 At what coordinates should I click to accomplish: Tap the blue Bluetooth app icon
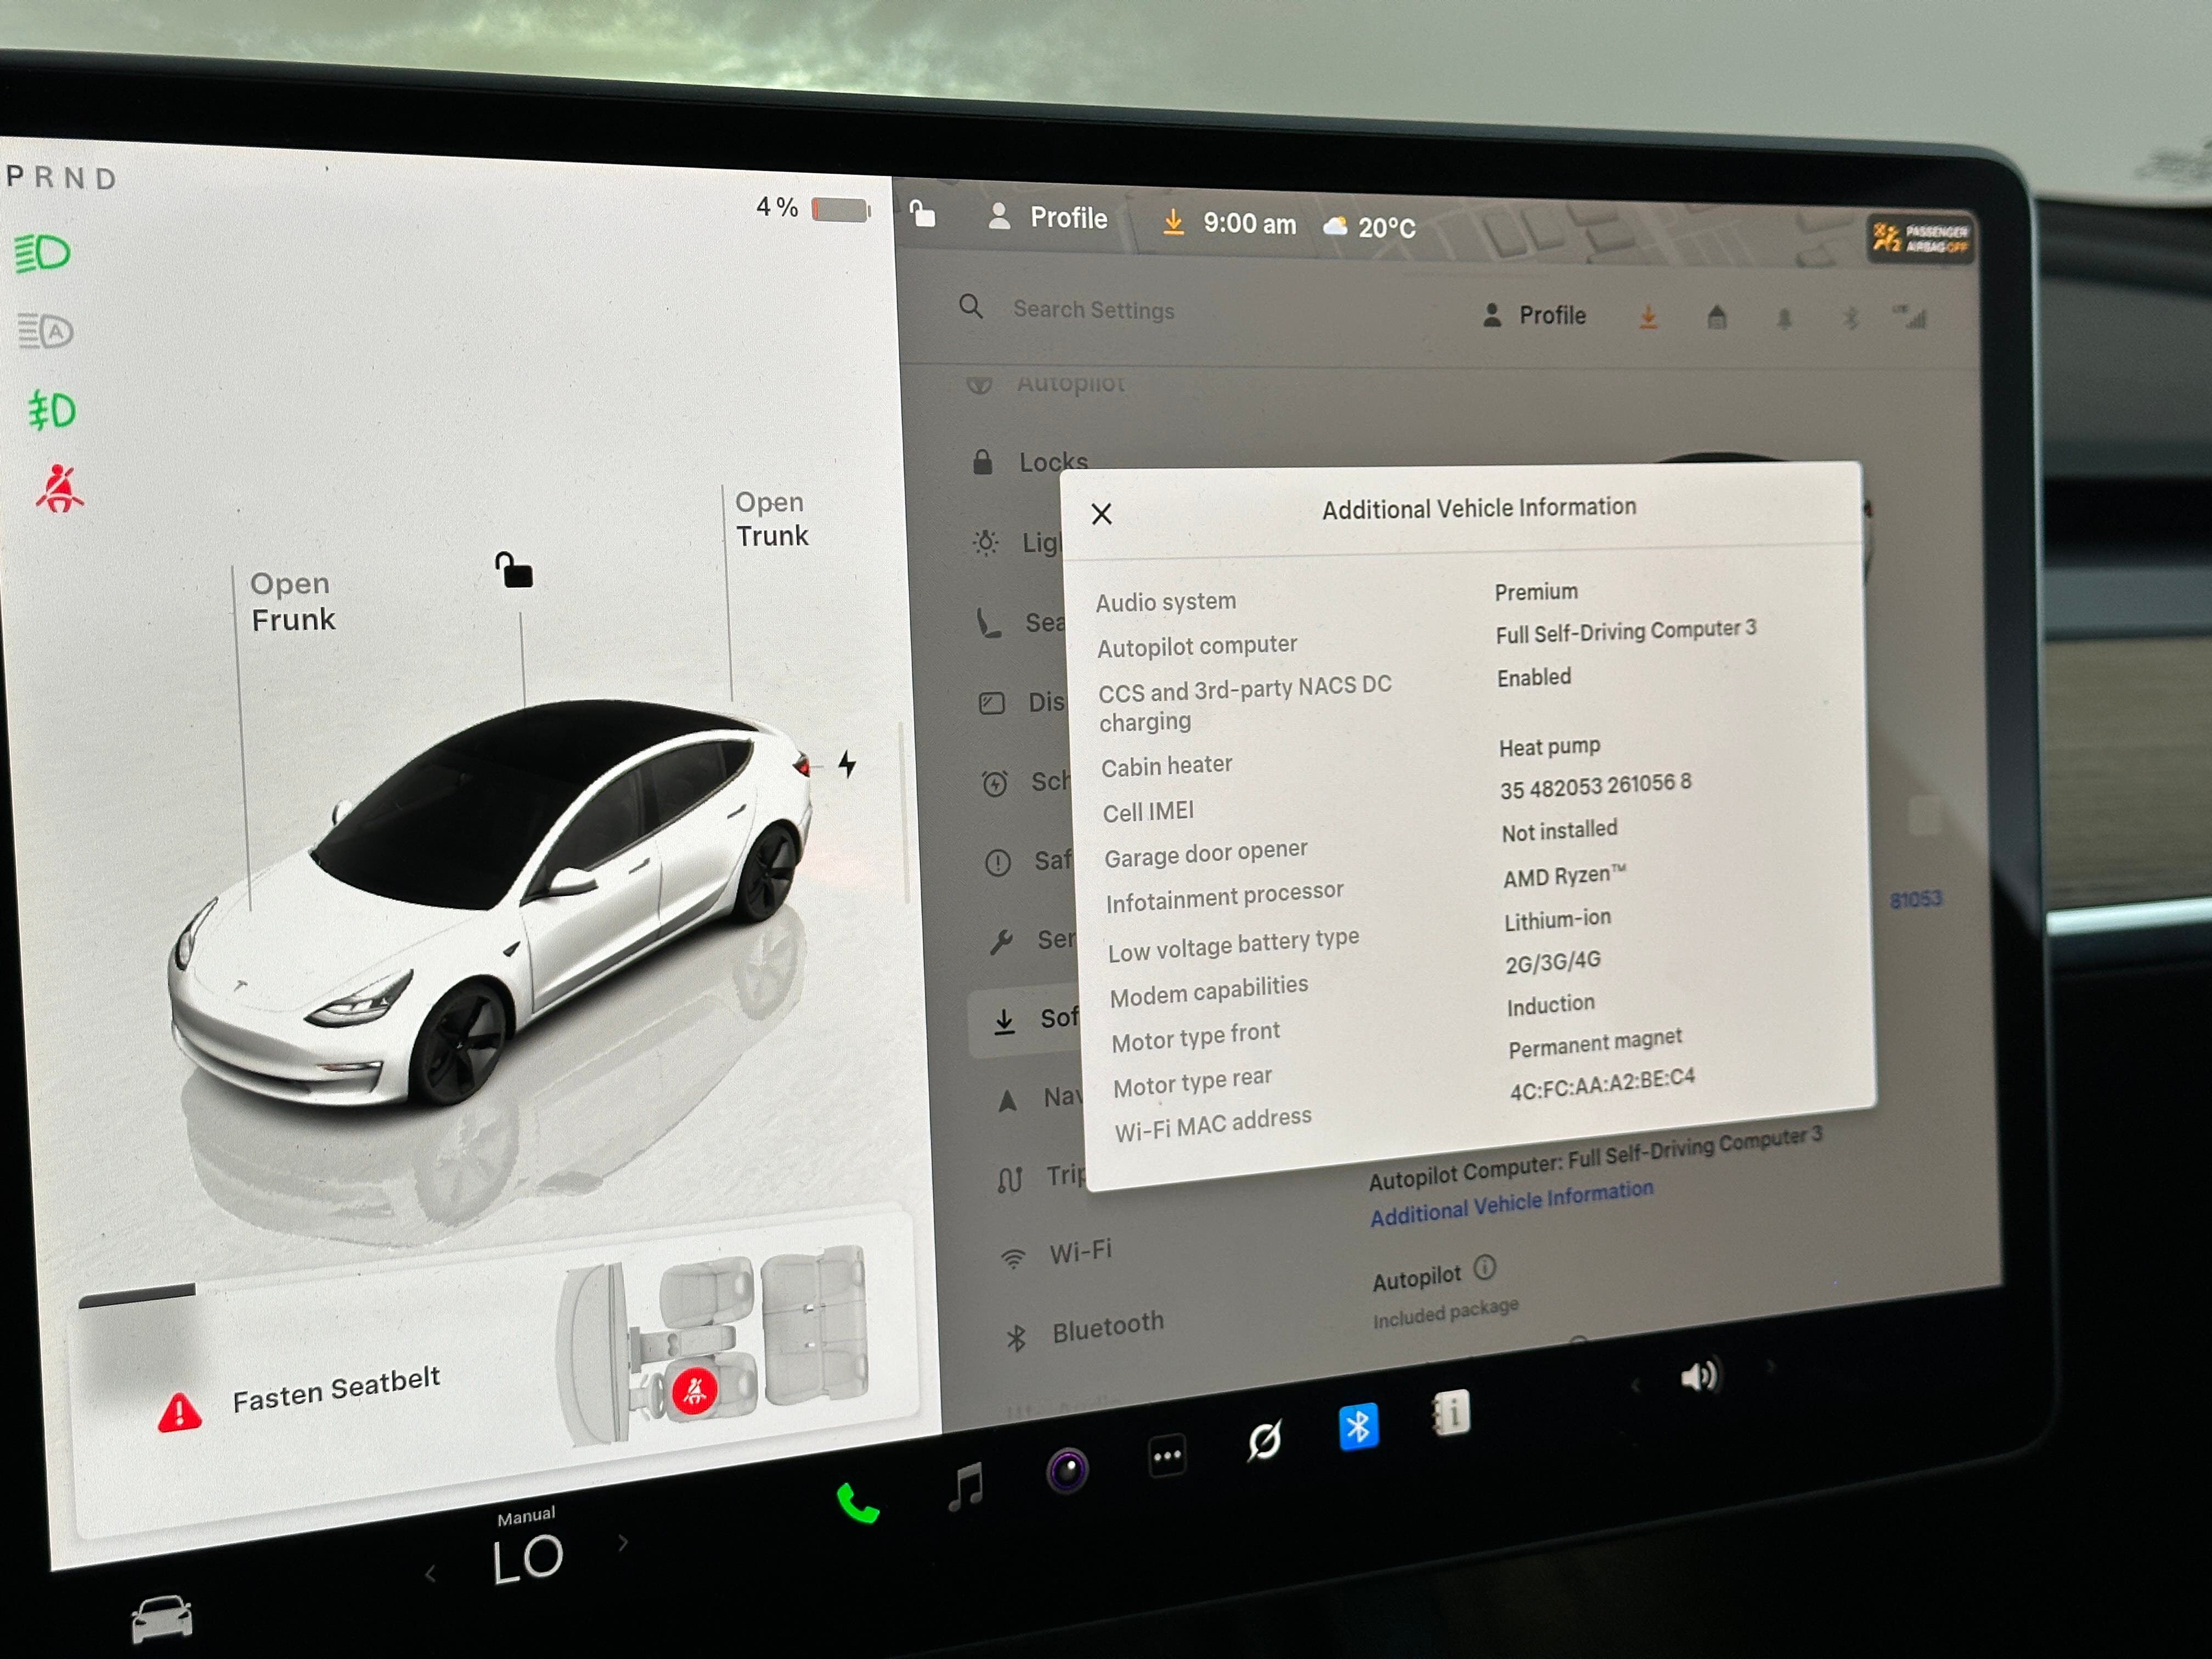(x=1358, y=1427)
